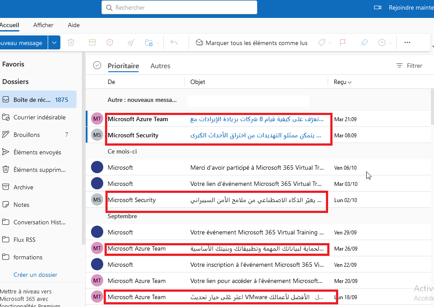Click the green archive icon in toolbar
The width and height of the screenshot is (434, 307).
tap(92, 42)
